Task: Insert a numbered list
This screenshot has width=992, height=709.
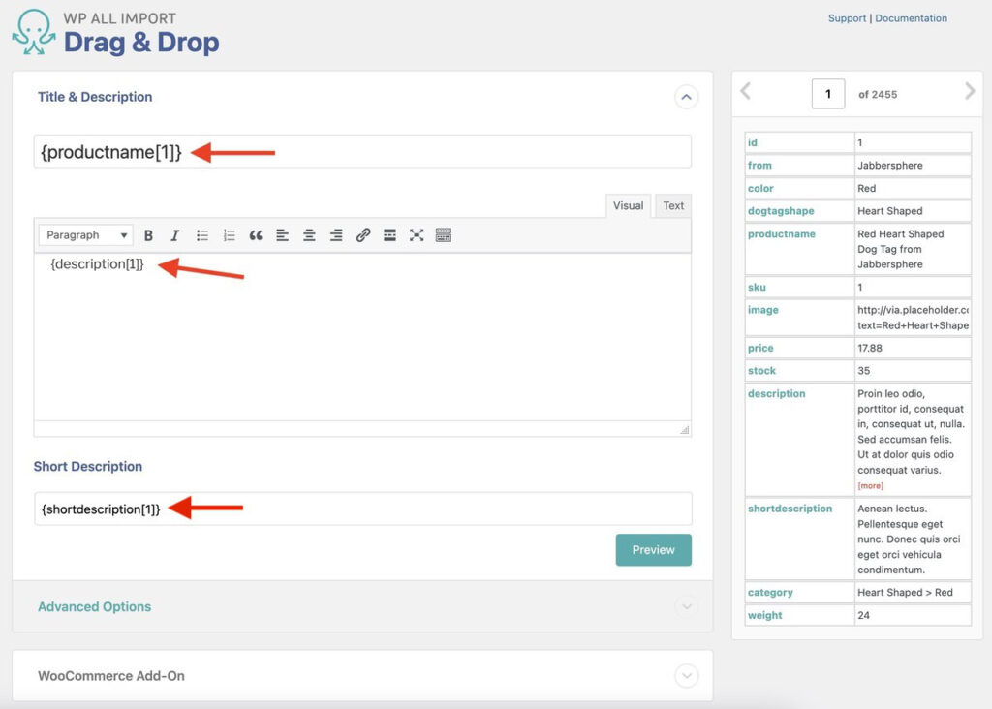Action: click(229, 235)
